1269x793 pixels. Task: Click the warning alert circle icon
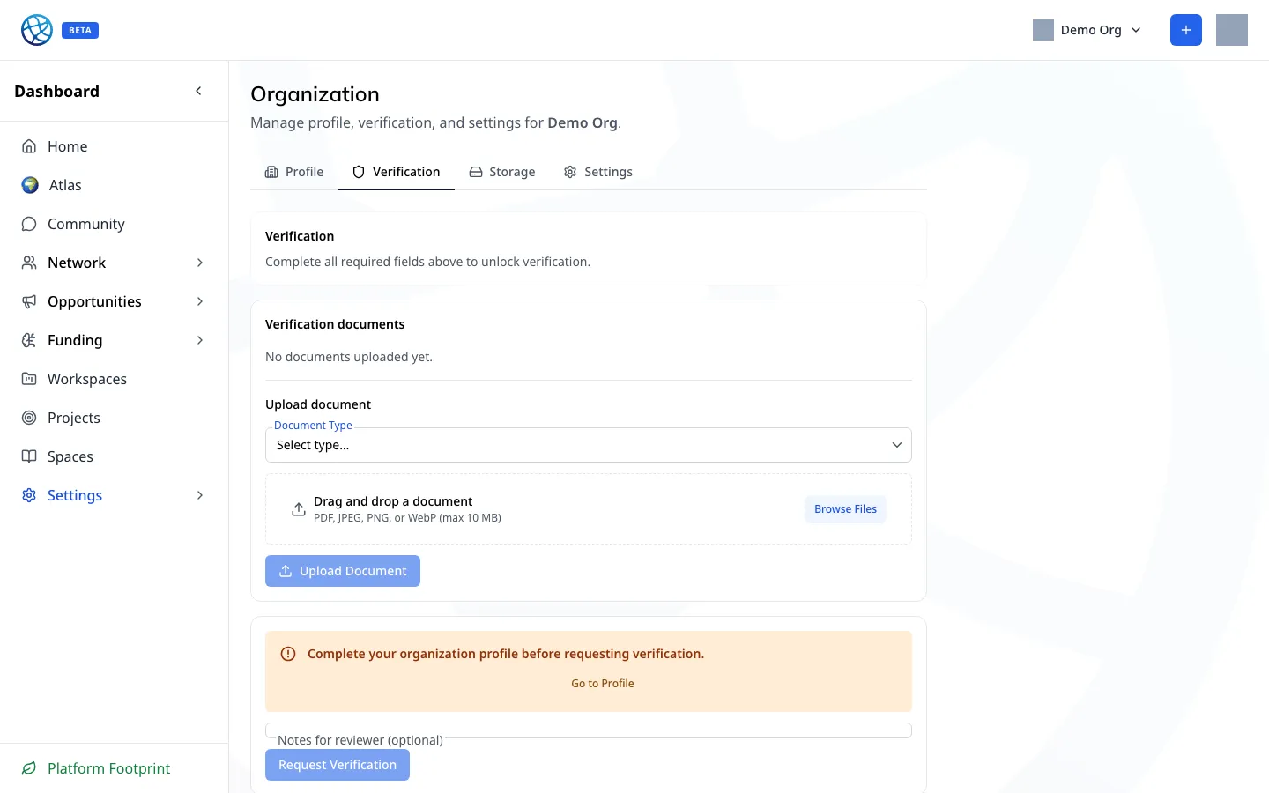(x=288, y=654)
